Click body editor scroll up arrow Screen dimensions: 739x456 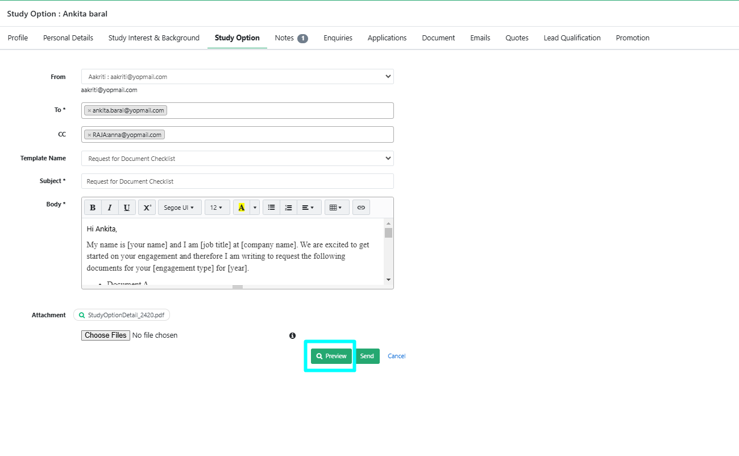pyautogui.click(x=388, y=222)
